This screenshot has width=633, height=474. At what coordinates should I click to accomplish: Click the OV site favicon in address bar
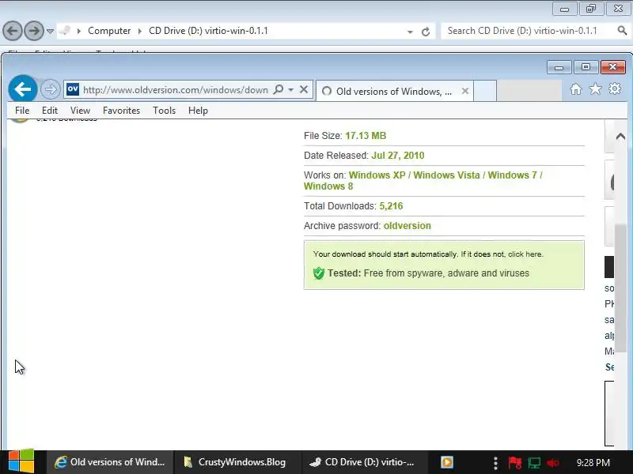coord(73,89)
